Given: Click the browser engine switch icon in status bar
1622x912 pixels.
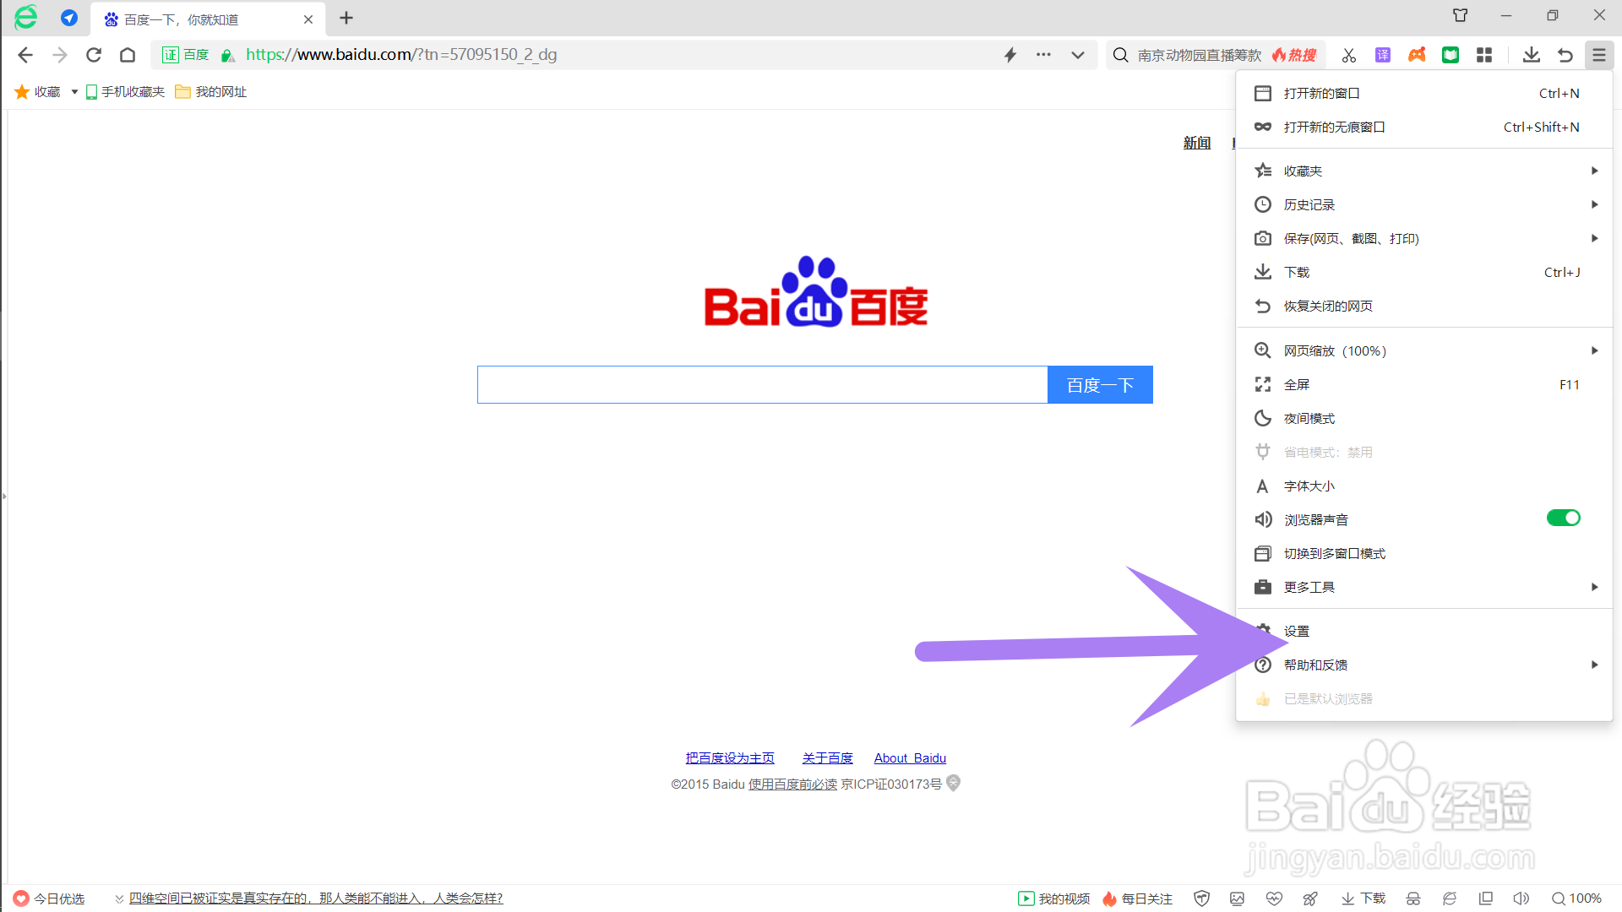Looking at the screenshot, I should coord(1450,898).
